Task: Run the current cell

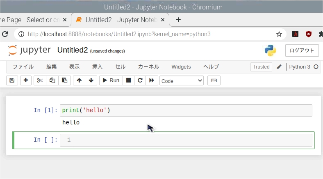Action: pyautogui.click(x=111, y=80)
